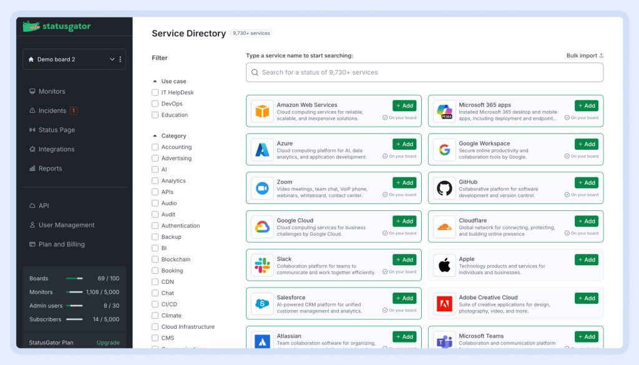Click the Reports bar chart icon
639x365 pixels.
click(x=32, y=168)
